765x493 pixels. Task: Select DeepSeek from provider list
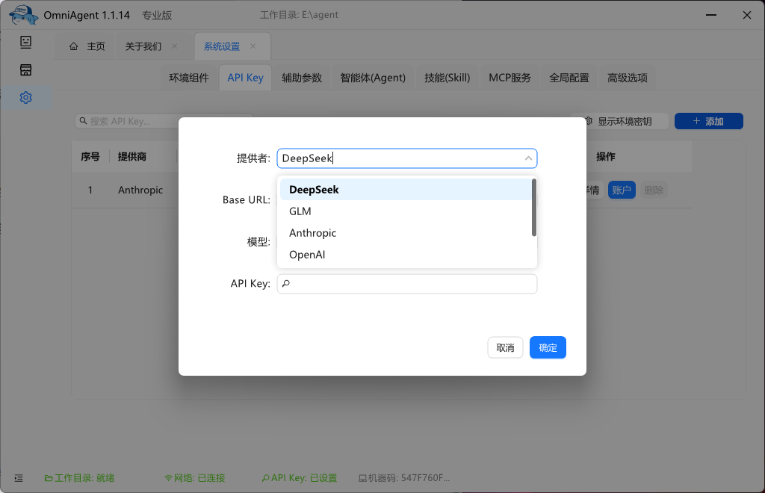[x=314, y=190]
